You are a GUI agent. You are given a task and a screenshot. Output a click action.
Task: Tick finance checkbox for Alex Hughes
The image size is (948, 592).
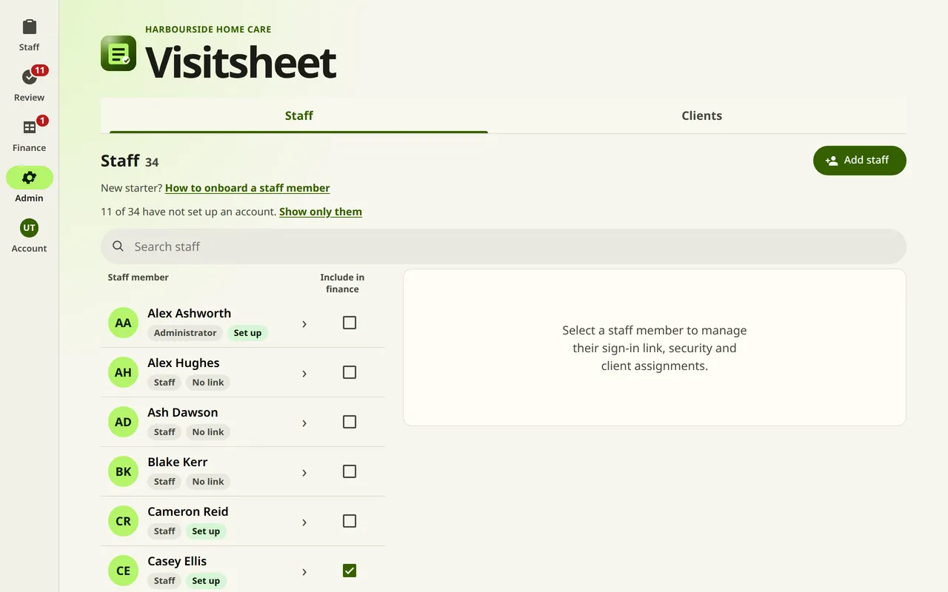[x=350, y=372]
